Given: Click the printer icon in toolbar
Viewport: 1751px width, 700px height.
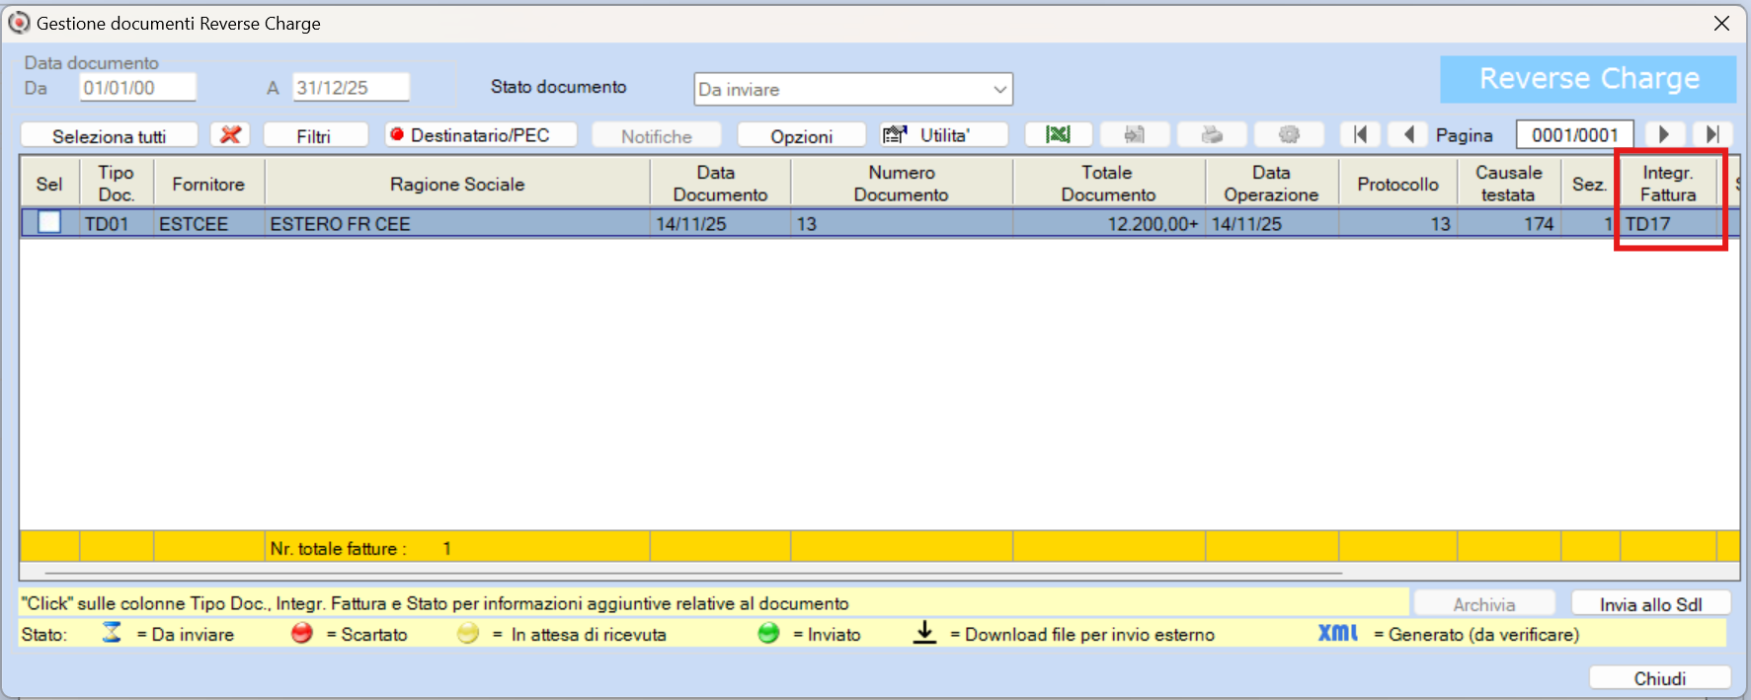Looking at the screenshot, I should [1212, 135].
